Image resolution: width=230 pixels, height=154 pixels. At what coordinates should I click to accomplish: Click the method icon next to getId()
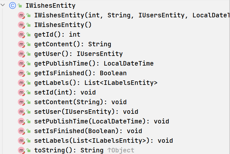point(21,35)
